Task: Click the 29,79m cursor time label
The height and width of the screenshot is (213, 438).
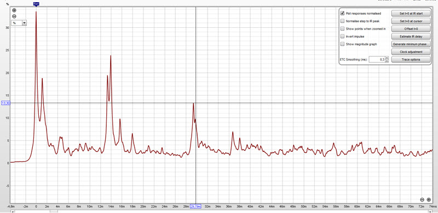Action: [x=195, y=206]
